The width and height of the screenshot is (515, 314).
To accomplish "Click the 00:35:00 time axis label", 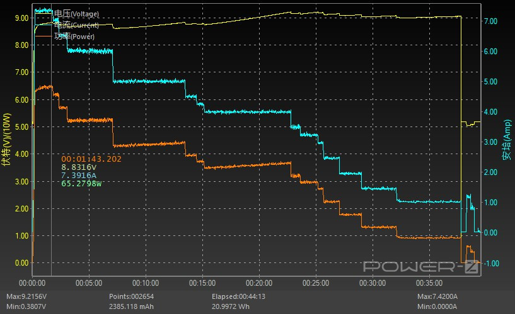I will (x=429, y=283).
